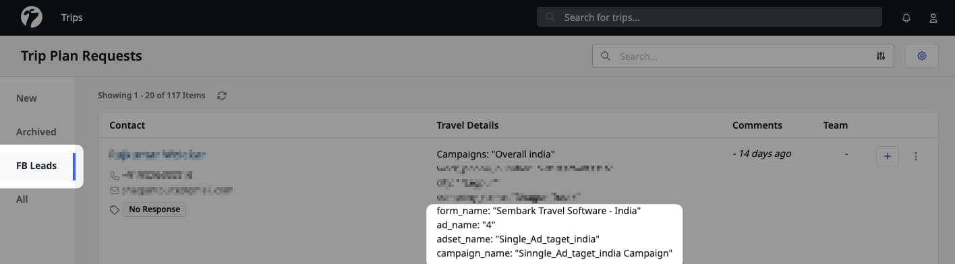Image resolution: width=955 pixels, height=264 pixels.
Task: Click the Travel Details column header
Action: point(467,125)
